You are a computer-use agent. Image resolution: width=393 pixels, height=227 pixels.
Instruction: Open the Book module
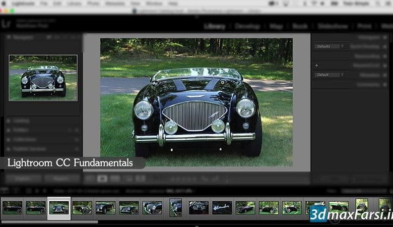[x=300, y=26]
